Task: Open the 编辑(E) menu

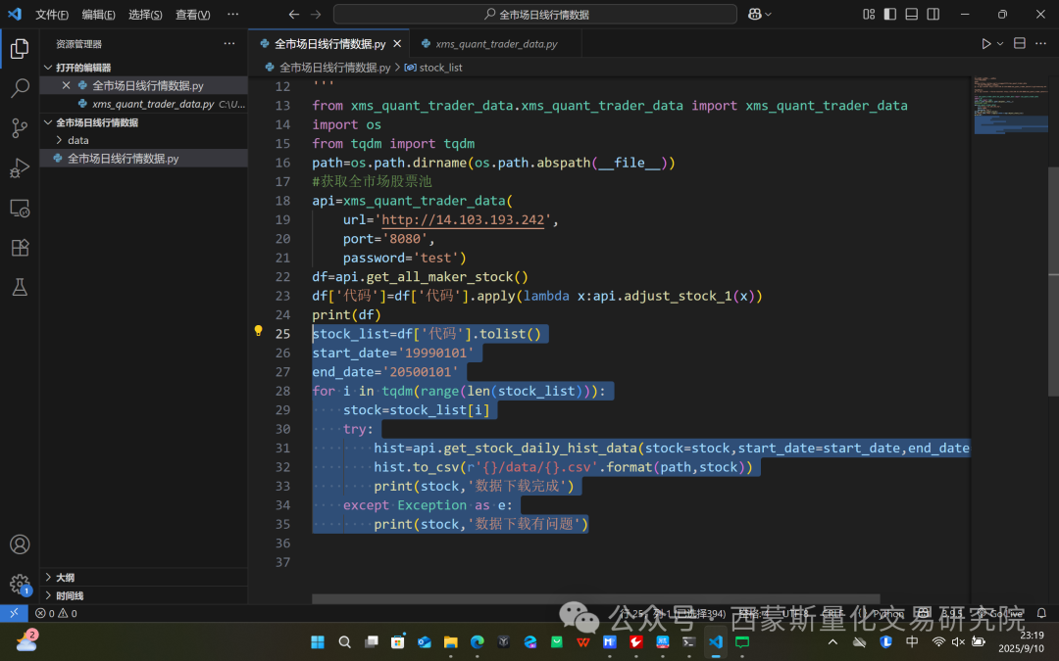Action: [99, 14]
